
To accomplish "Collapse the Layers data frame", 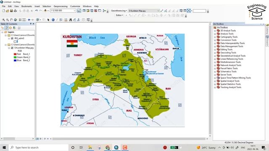I will (x=2, y=32).
